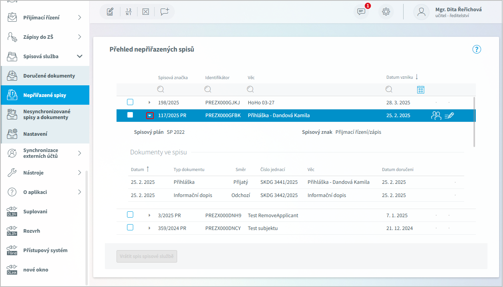The width and height of the screenshot is (503, 287).
Task: Collapse row 117/2025 PR details
Action: [150, 116]
